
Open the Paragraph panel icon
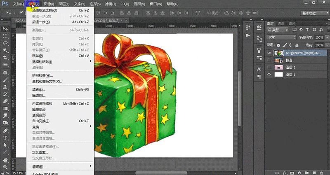coord(259,77)
